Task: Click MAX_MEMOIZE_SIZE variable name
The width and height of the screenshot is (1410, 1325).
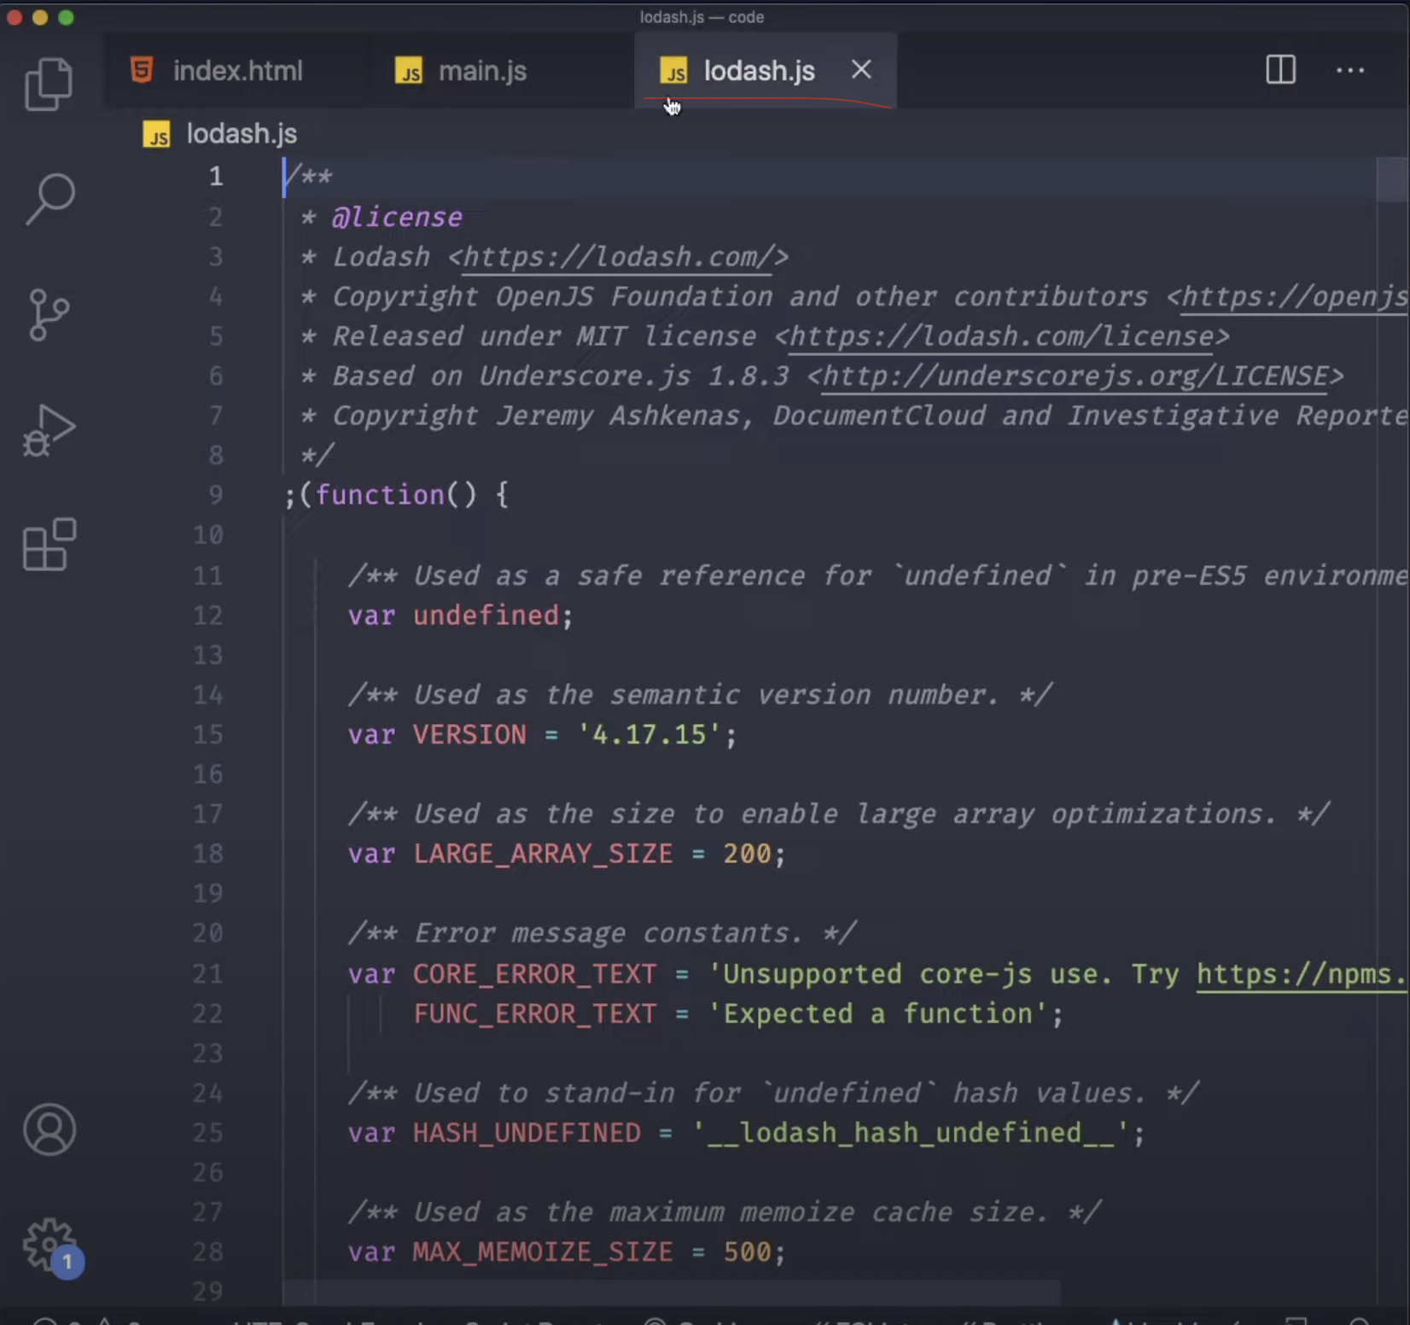Action: (x=543, y=1252)
